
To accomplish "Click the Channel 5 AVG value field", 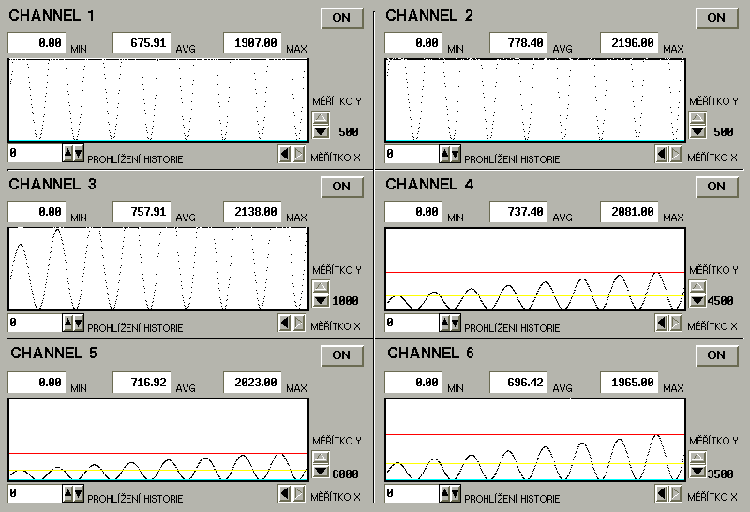I will coord(142,382).
